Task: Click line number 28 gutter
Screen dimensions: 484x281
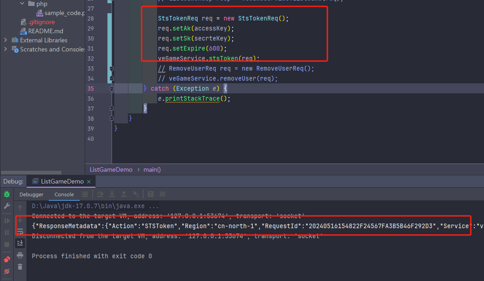Action: click(x=91, y=19)
